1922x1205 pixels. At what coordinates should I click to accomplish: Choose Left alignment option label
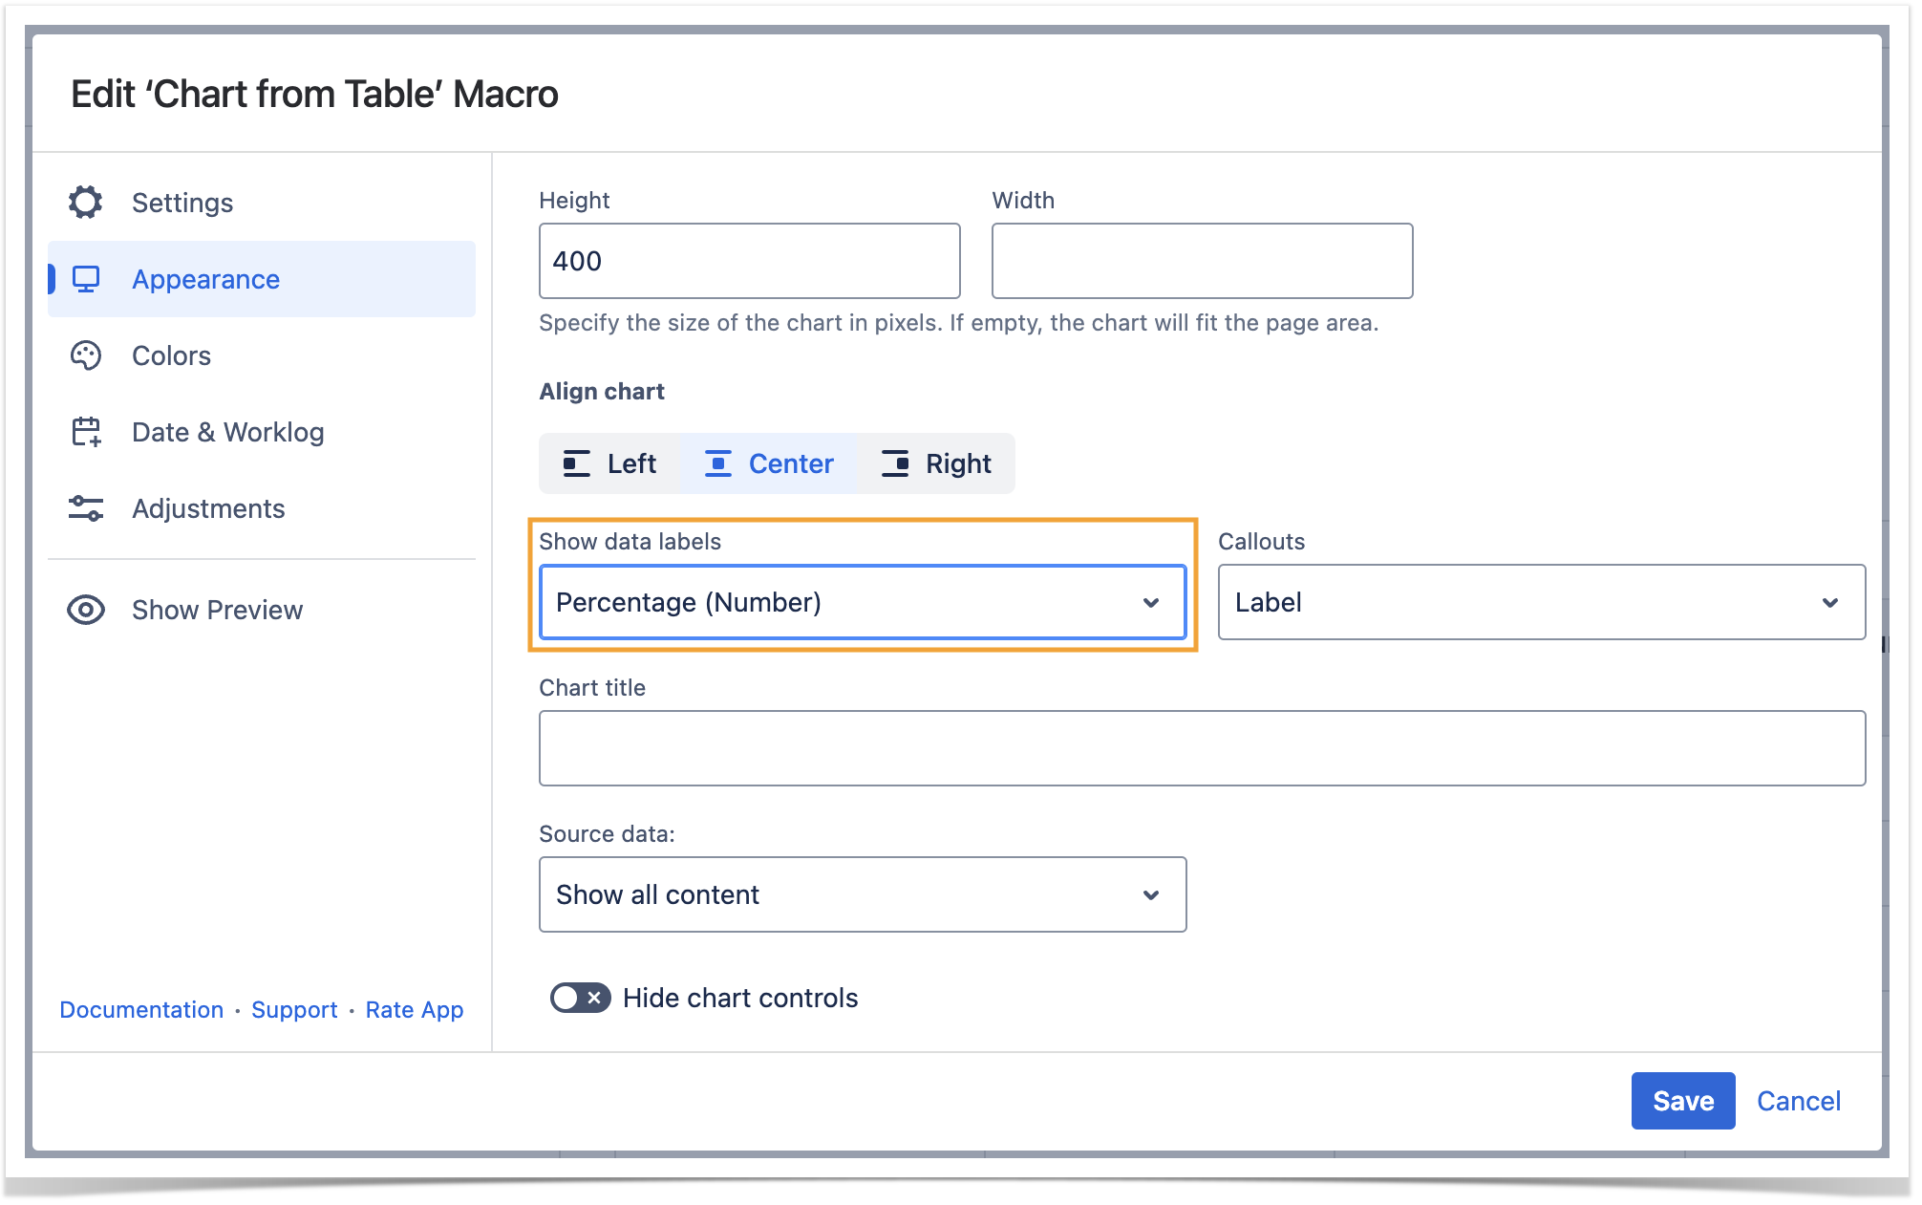coord(631,463)
